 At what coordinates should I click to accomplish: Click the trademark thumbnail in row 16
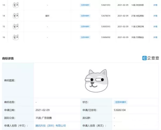[16, 37]
